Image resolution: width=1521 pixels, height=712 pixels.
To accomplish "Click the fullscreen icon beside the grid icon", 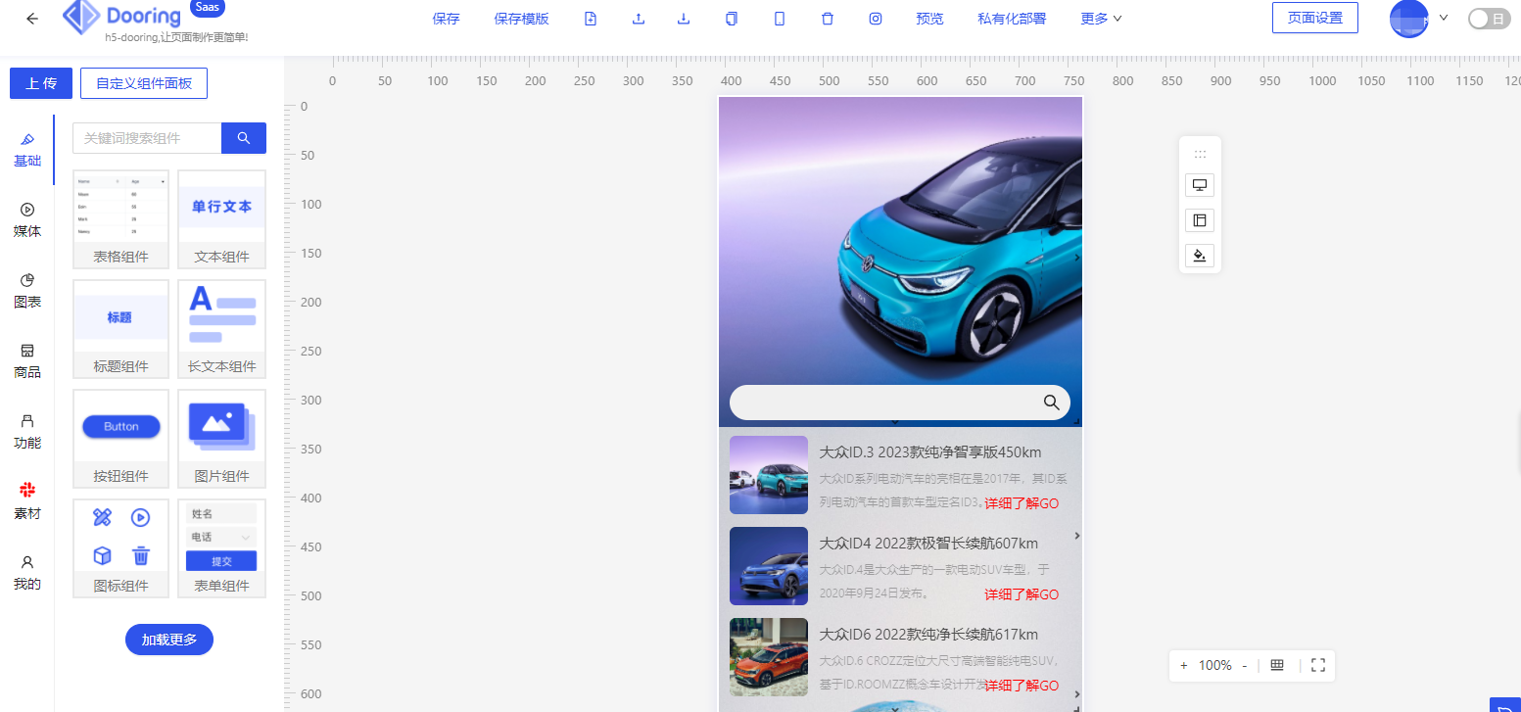I will [x=1318, y=665].
